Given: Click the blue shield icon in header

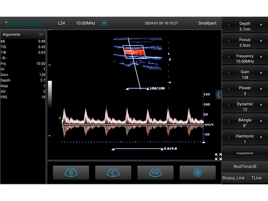Looking at the screenshot, I should (x=104, y=23).
